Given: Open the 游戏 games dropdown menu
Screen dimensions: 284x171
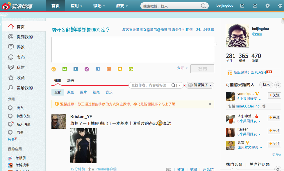Looking at the screenshot, I should tap(122, 6).
